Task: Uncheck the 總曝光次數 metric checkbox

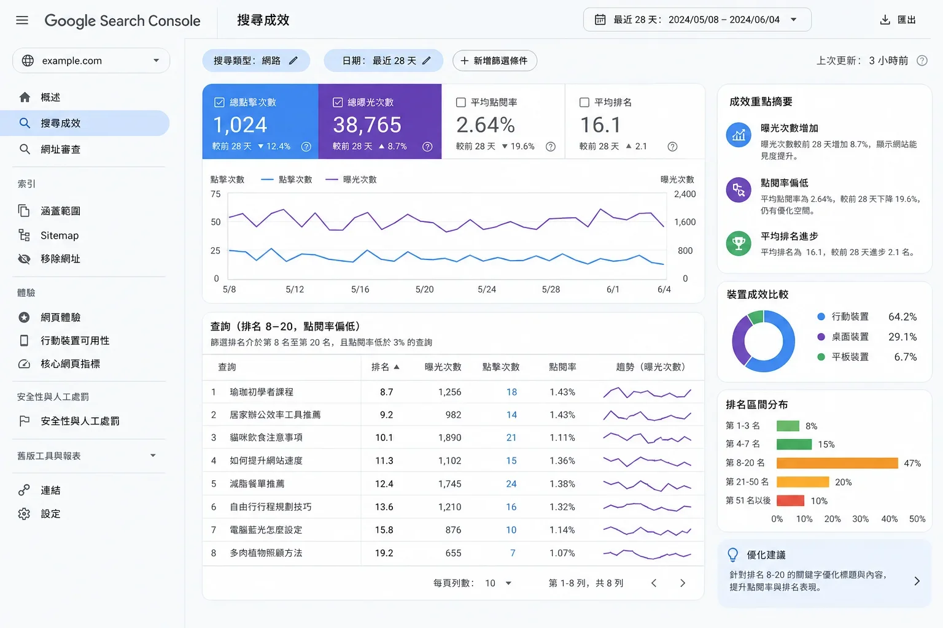Action: point(338,102)
